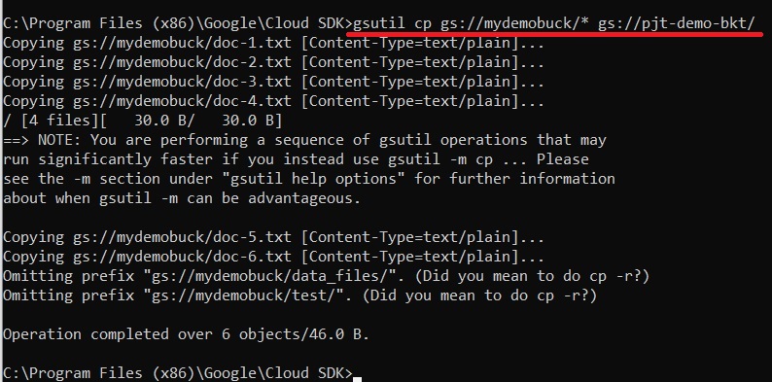The width and height of the screenshot is (772, 382).
Task: Click the last Cloud SDK prompt path
Action: (x=178, y=373)
